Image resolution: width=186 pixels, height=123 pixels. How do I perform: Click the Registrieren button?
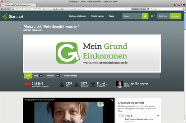(163, 16)
